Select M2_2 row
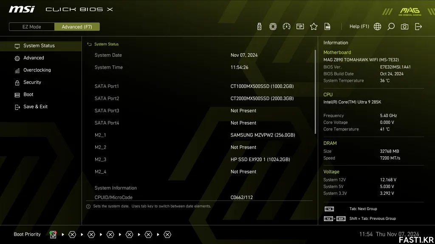 point(199,147)
